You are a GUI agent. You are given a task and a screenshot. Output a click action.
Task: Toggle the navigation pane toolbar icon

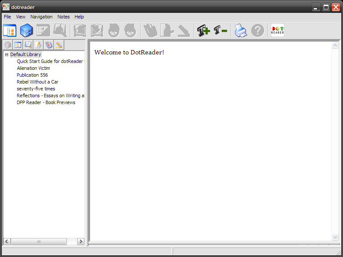[9, 30]
